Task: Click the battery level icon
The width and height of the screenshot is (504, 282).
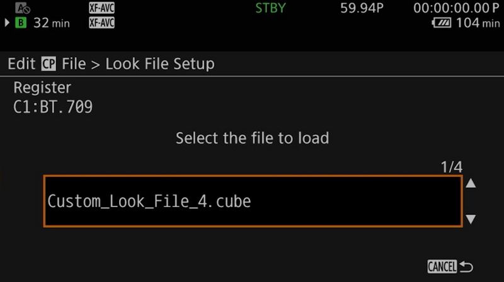Action: click(x=442, y=23)
